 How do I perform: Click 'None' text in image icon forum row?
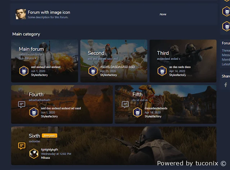tap(163, 14)
